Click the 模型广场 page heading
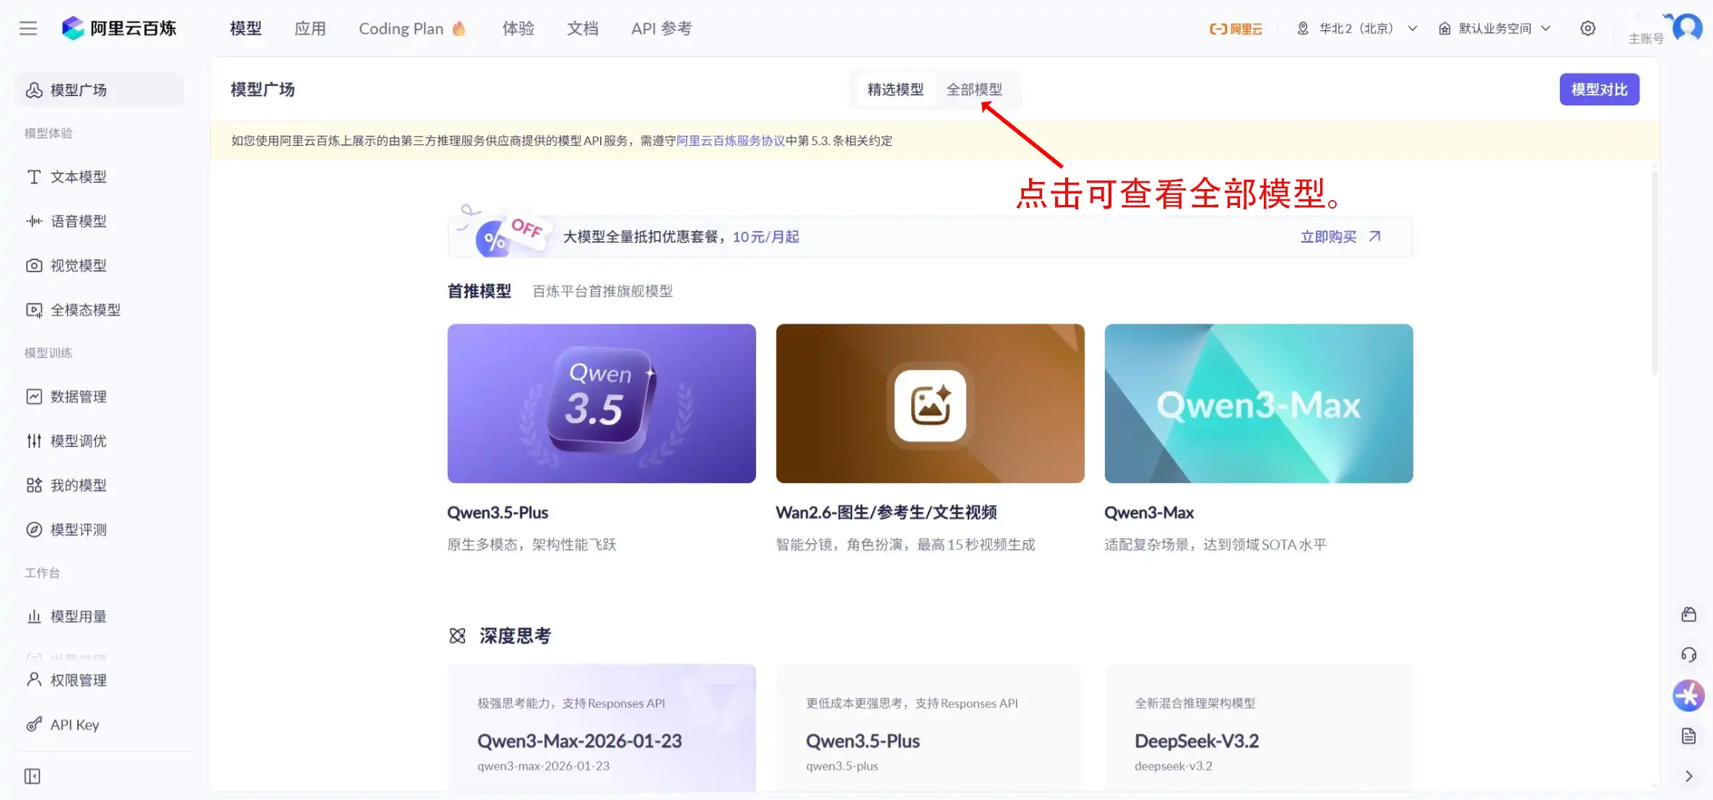This screenshot has width=1713, height=800. (263, 90)
